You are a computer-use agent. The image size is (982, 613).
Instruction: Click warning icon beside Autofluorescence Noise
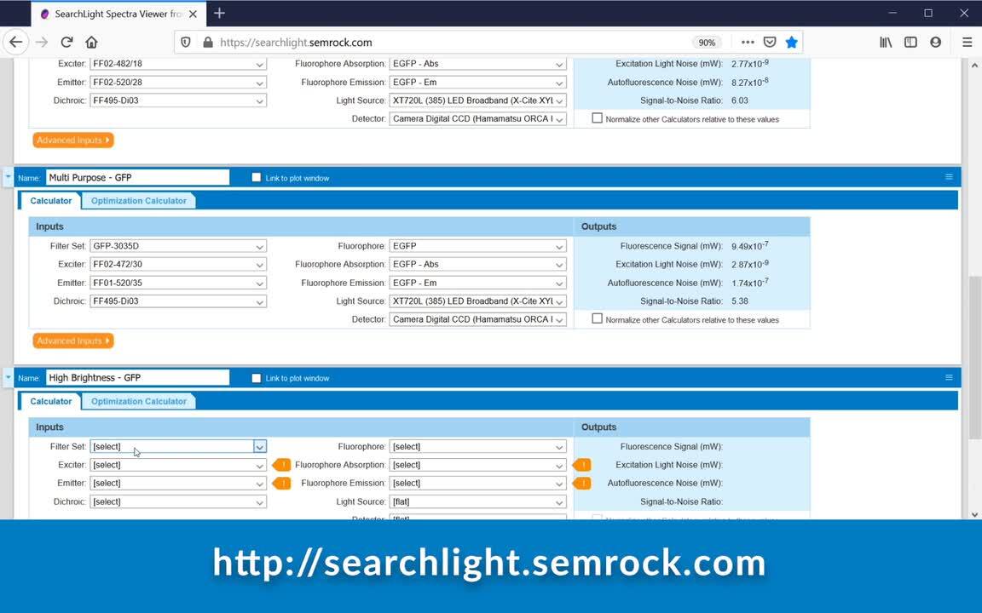tap(582, 483)
